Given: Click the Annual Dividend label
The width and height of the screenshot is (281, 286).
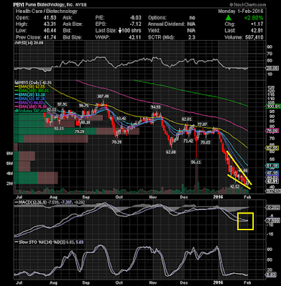Looking at the screenshot, I should 167,24.
